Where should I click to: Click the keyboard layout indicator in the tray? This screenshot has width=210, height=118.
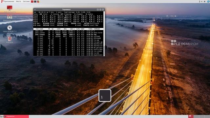tap(201, 1)
